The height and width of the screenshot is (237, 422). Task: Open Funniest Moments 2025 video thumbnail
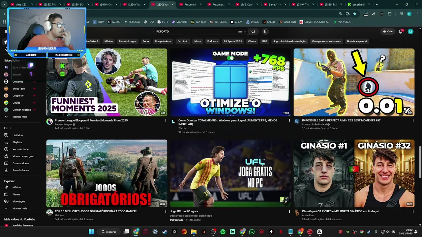107,82
